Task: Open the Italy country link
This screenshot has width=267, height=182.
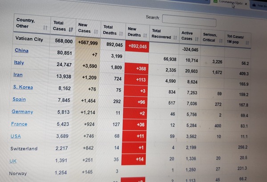Action: pos(19,63)
